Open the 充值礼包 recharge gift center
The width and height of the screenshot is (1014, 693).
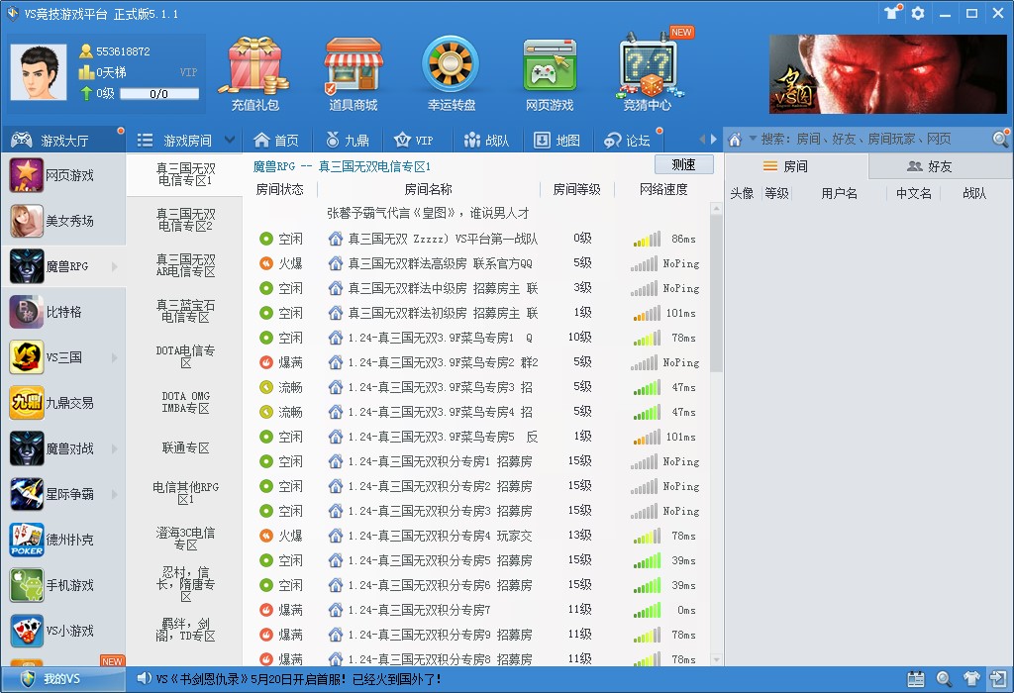pos(253,69)
